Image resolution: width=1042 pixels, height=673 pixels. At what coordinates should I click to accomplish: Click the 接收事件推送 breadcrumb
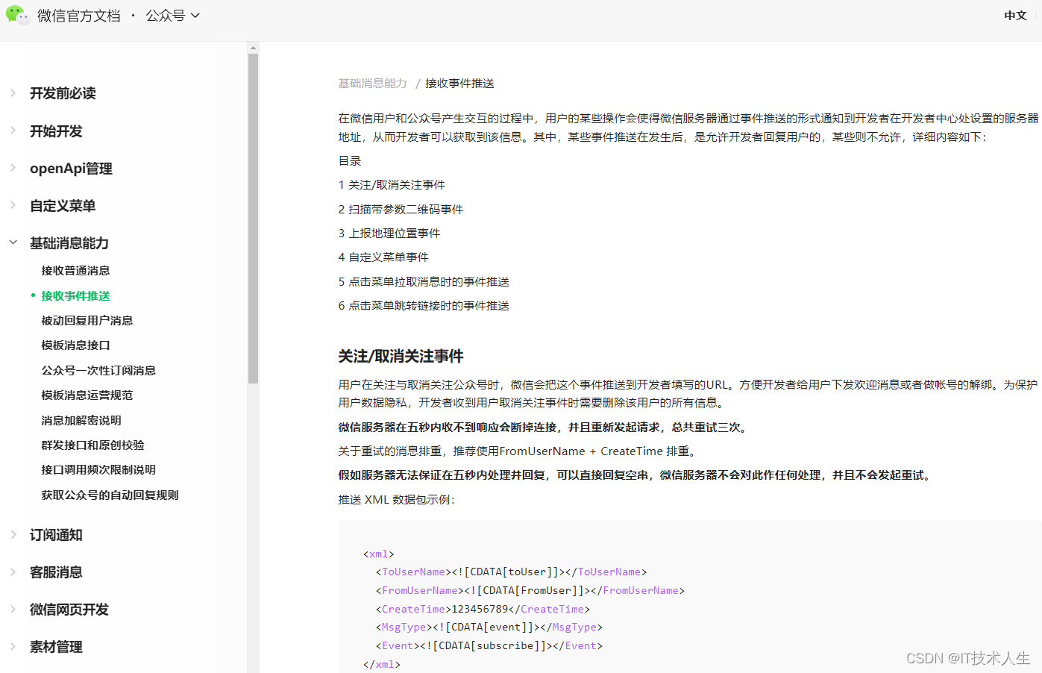click(459, 84)
